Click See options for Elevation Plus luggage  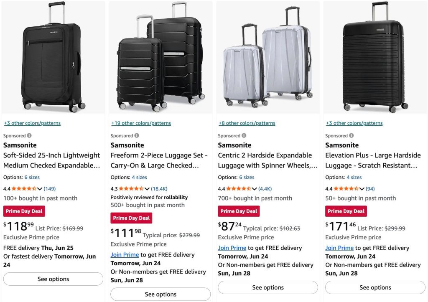375,287
